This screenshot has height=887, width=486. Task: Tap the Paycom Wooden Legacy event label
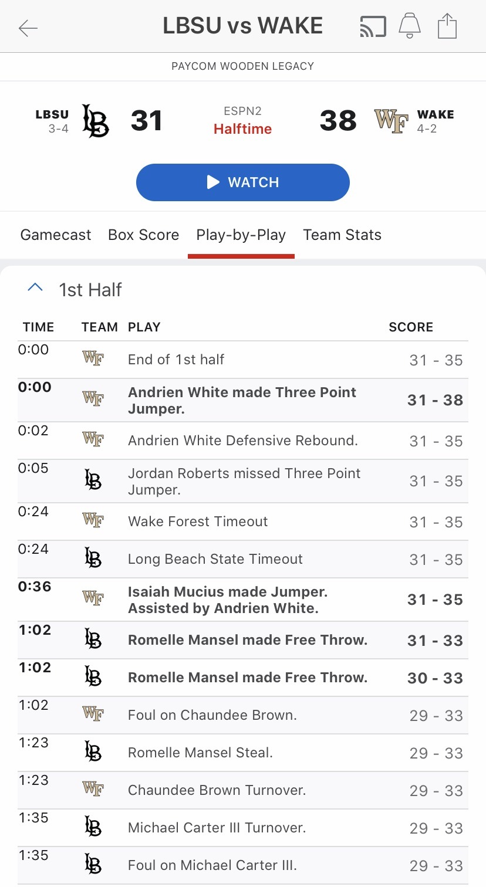pos(243,66)
